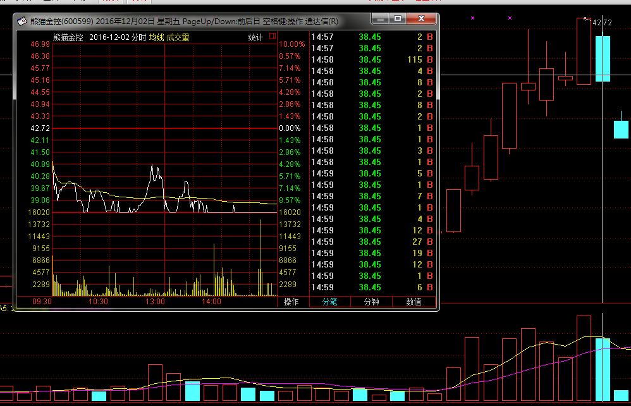This screenshot has height=406, width=631.
Task: Click the 13:00 time label on the axis
Action: click(155, 302)
